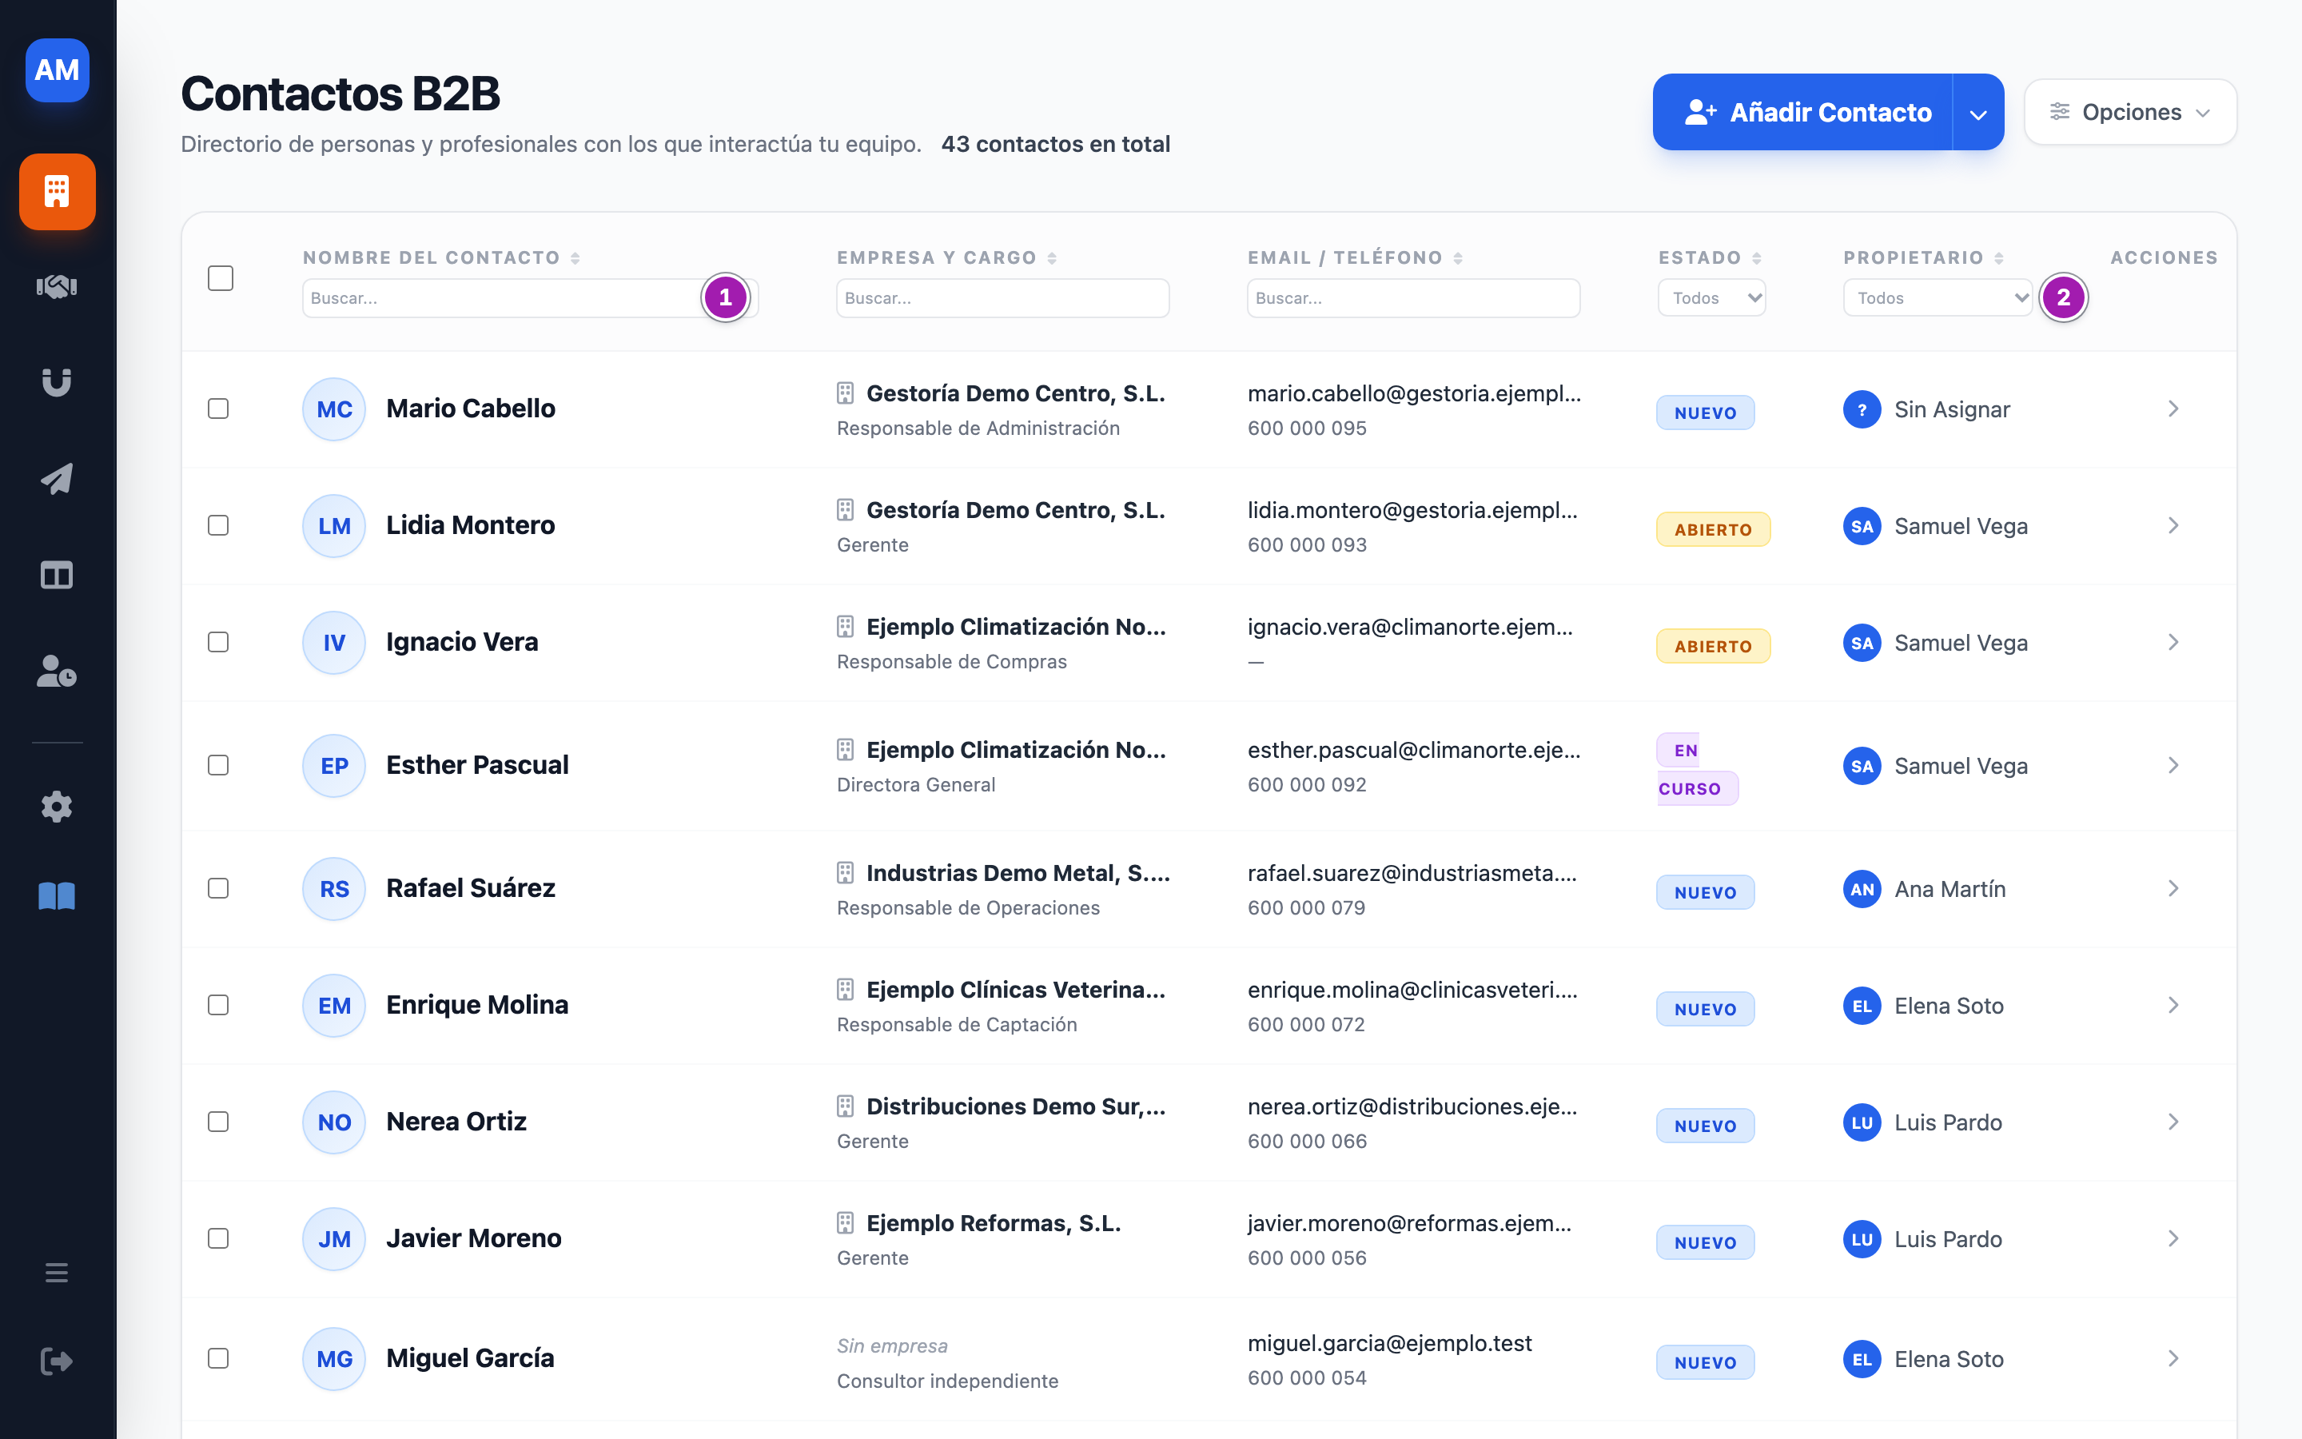Click the NUEVO badge on Nerea Ortiz

pos(1705,1126)
